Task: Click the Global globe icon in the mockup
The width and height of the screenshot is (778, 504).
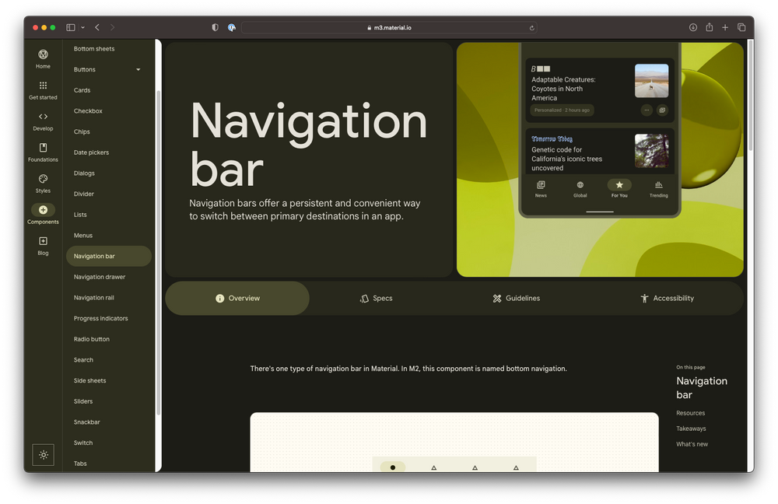Action: (580, 185)
